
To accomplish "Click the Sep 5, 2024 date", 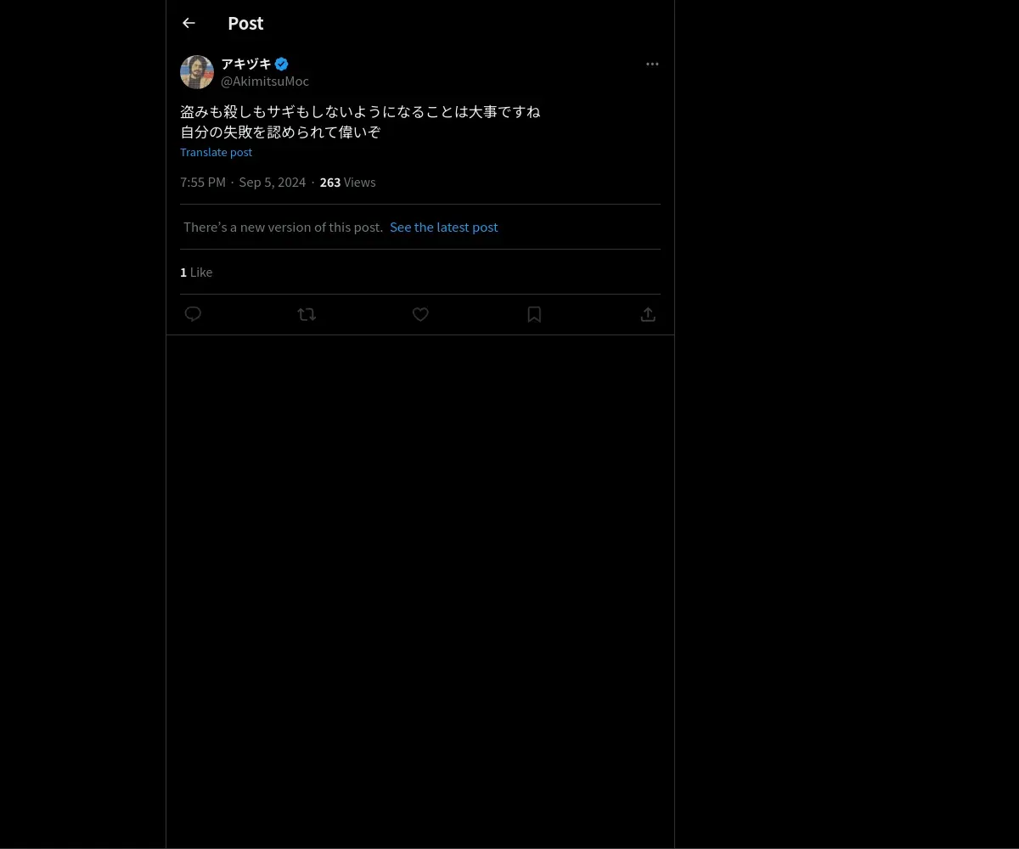I will coord(273,182).
